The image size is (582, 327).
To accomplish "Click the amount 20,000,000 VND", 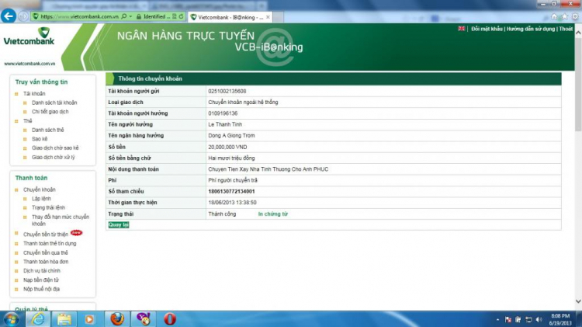I will click(x=227, y=147).
